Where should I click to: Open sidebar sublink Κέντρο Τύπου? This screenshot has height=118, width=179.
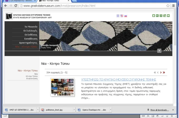pyautogui.click(x=32, y=76)
